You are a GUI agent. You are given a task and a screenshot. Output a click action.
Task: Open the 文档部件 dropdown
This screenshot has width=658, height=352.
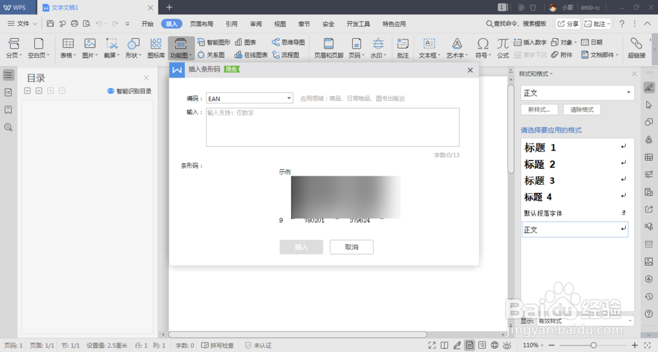[x=600, y=55]
